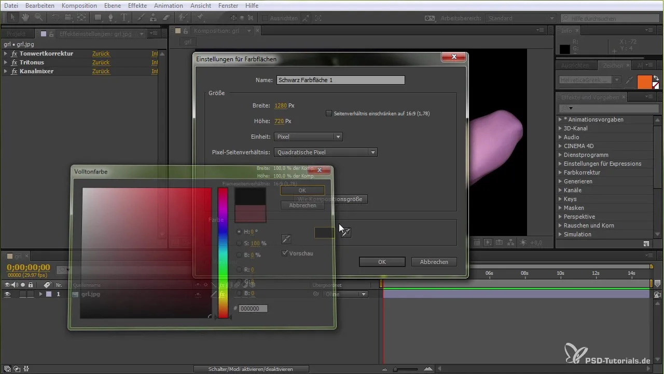Open the Effekteinstellungen panel menu icon
This screenshot has height=374, width=664.
(x=154, y=33)
